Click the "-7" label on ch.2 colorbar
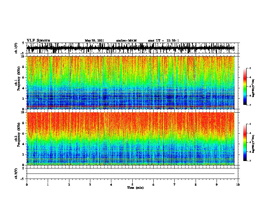 click(x=250, y=161)
